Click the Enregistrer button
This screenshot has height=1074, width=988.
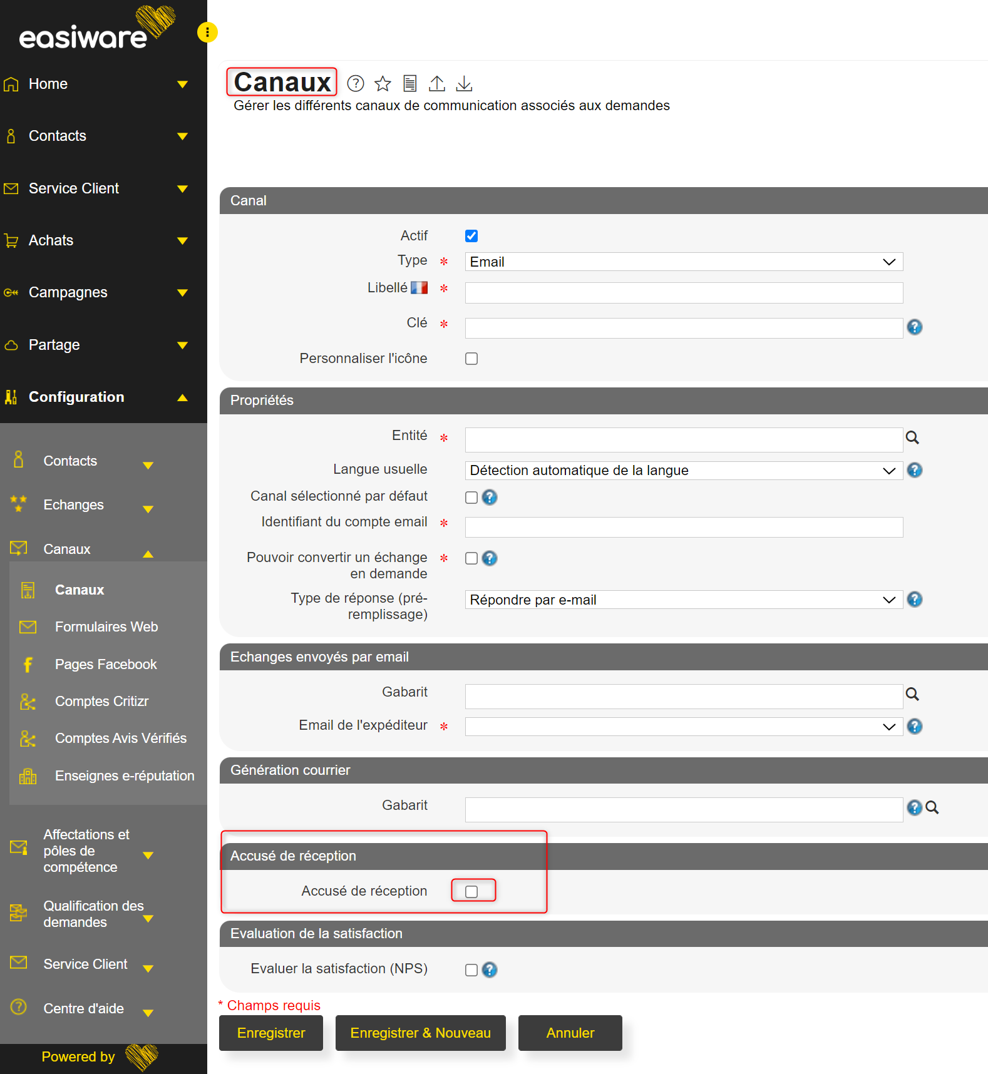tap(271, 1033)
